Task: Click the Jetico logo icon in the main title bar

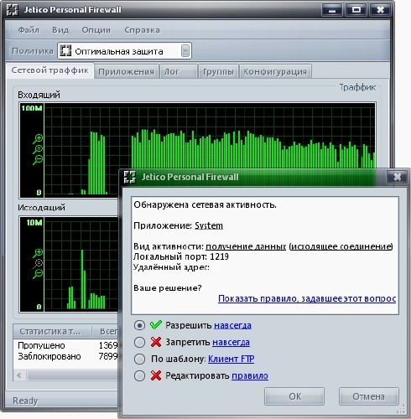Action: coord(13,10)
